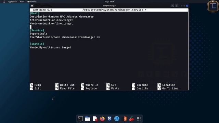Click the new tab icon in terminal header
Screen dimensions: 219x123
click(32, 6)
